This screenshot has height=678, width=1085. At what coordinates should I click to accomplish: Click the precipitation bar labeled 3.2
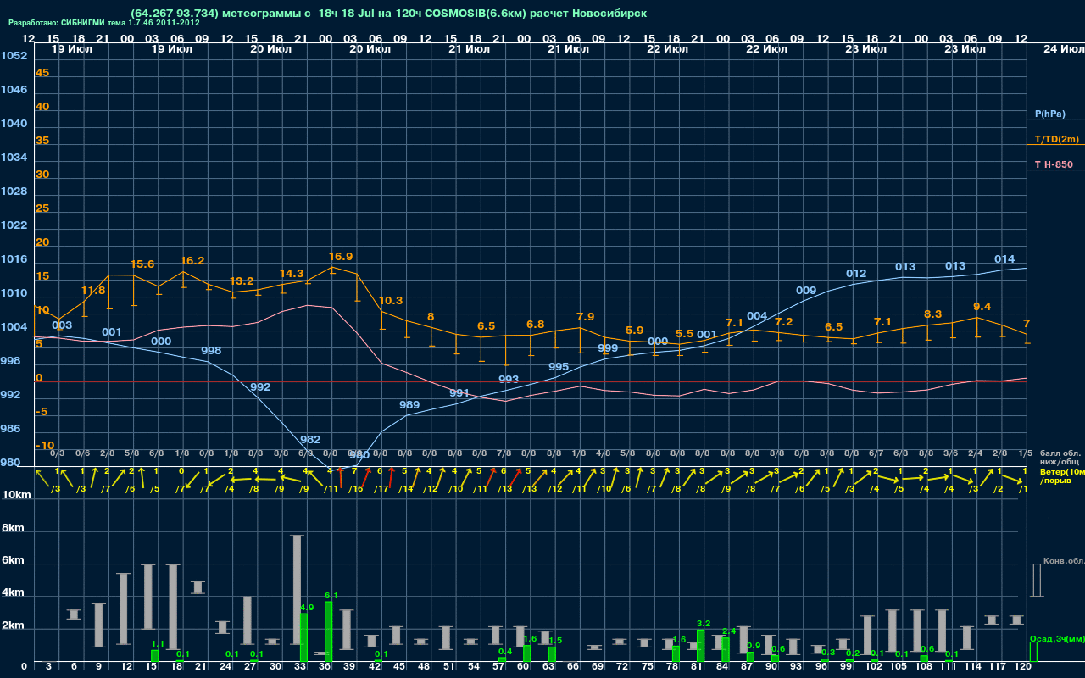(x=700, y=646)
